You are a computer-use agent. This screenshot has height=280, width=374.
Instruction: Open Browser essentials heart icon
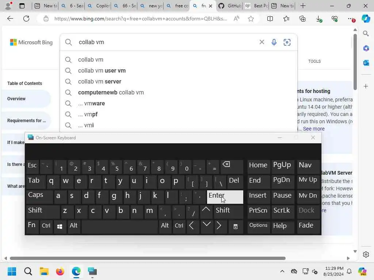335,19
